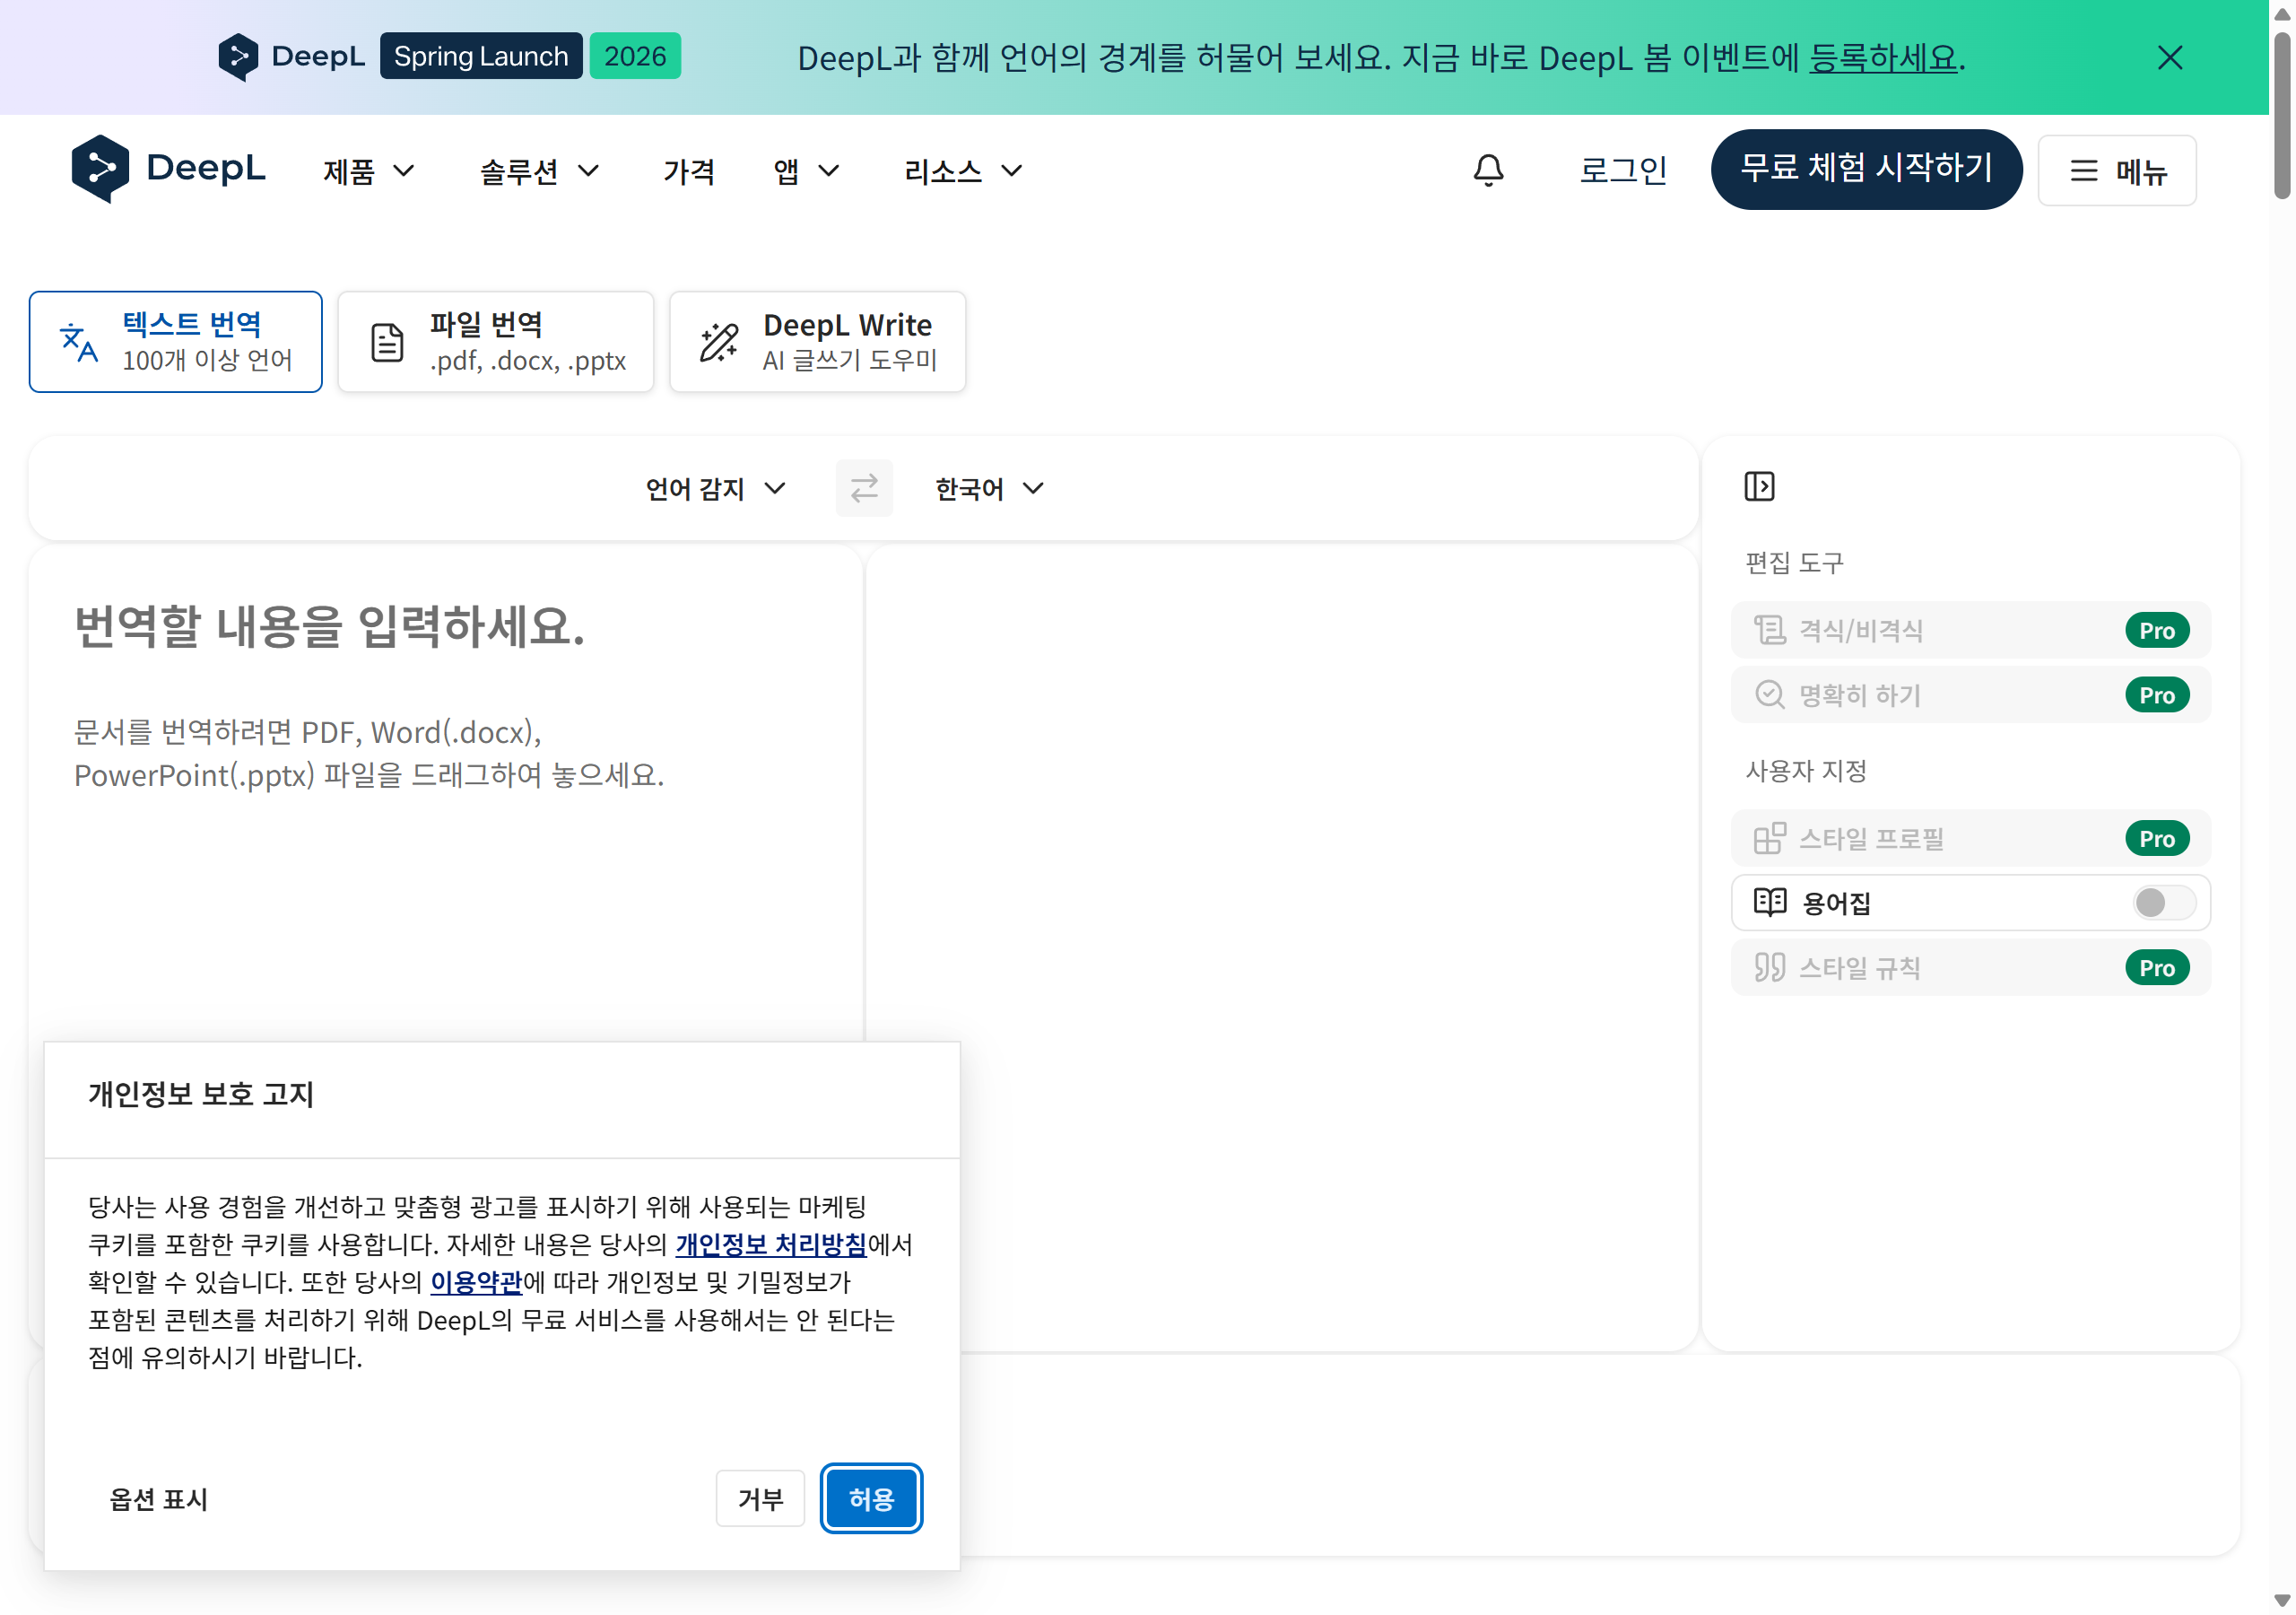Enable the 용어집 glossary toggle switch
2296x1615 pixels.
coord(2162,903)
